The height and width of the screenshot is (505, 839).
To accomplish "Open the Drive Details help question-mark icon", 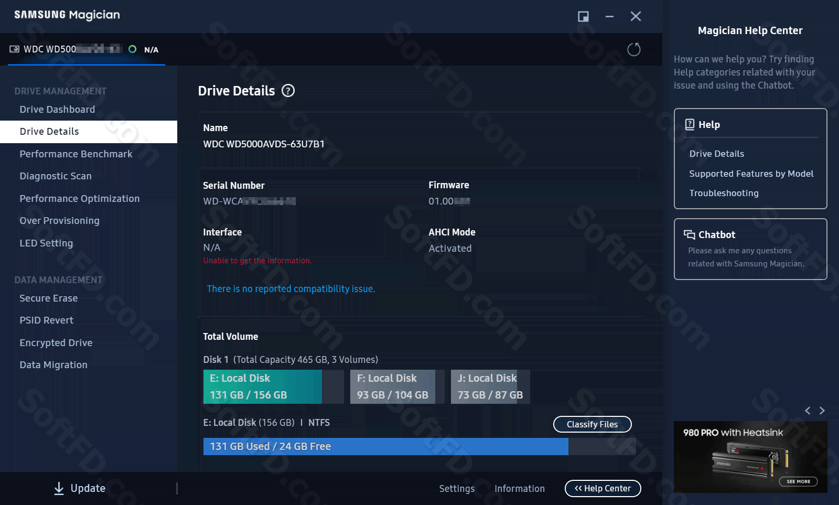I will click(288, 91).
